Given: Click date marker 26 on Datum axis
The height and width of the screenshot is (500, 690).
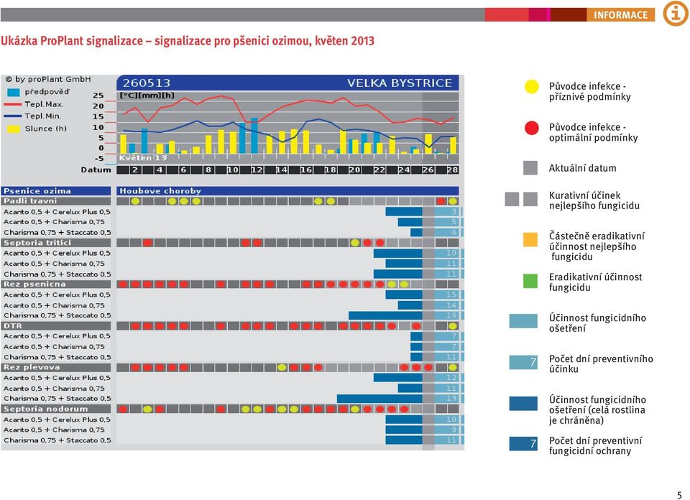Looking at the screenshot, I should [428, 170].
